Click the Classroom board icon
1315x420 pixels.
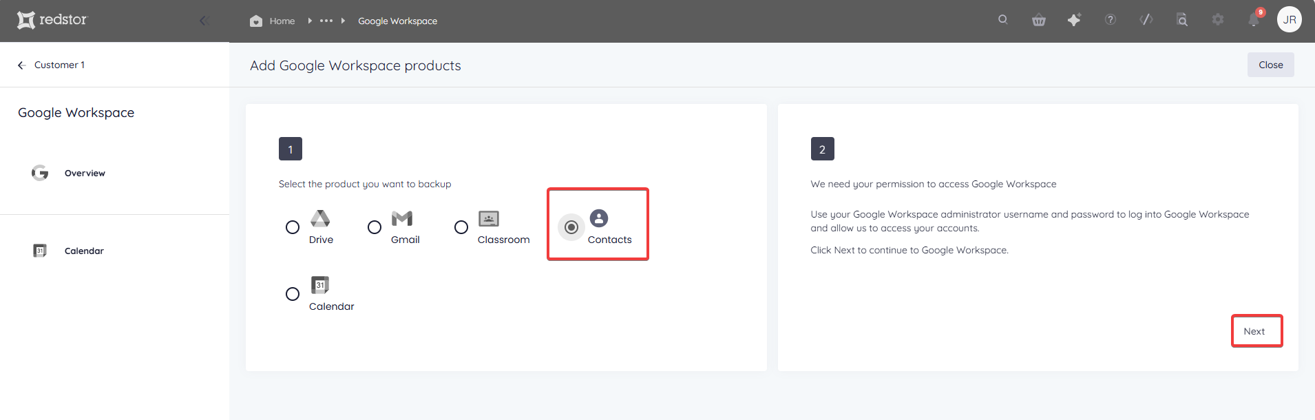coord(489,219)
